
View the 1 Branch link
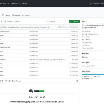click(x=9, y=21)
